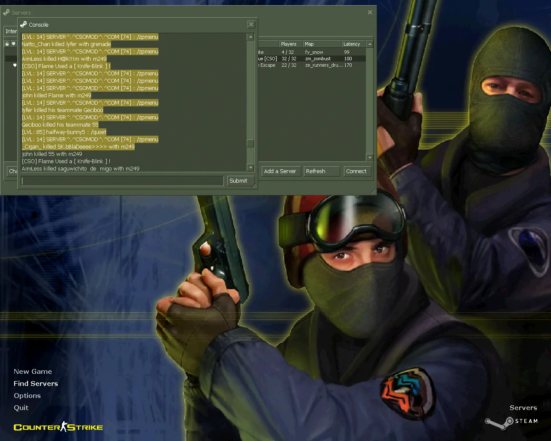Click the server list scroll-up arrow
The width and height of the screenshot is (551, 441).
point(370,44)
